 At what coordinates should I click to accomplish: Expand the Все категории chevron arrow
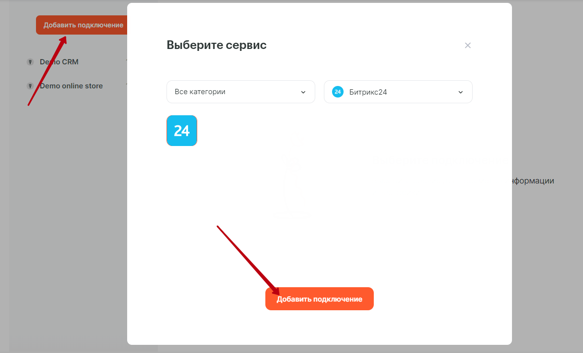303,92
